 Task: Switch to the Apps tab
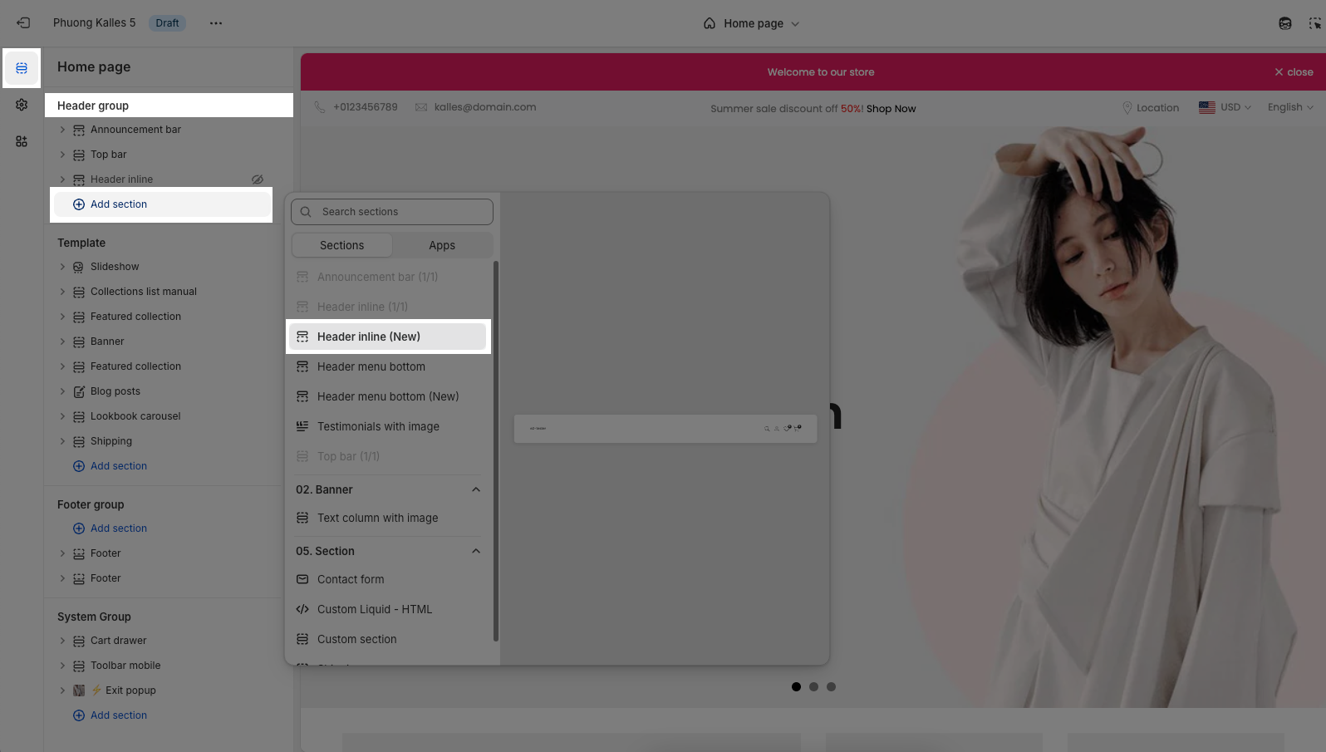point(442,245)
